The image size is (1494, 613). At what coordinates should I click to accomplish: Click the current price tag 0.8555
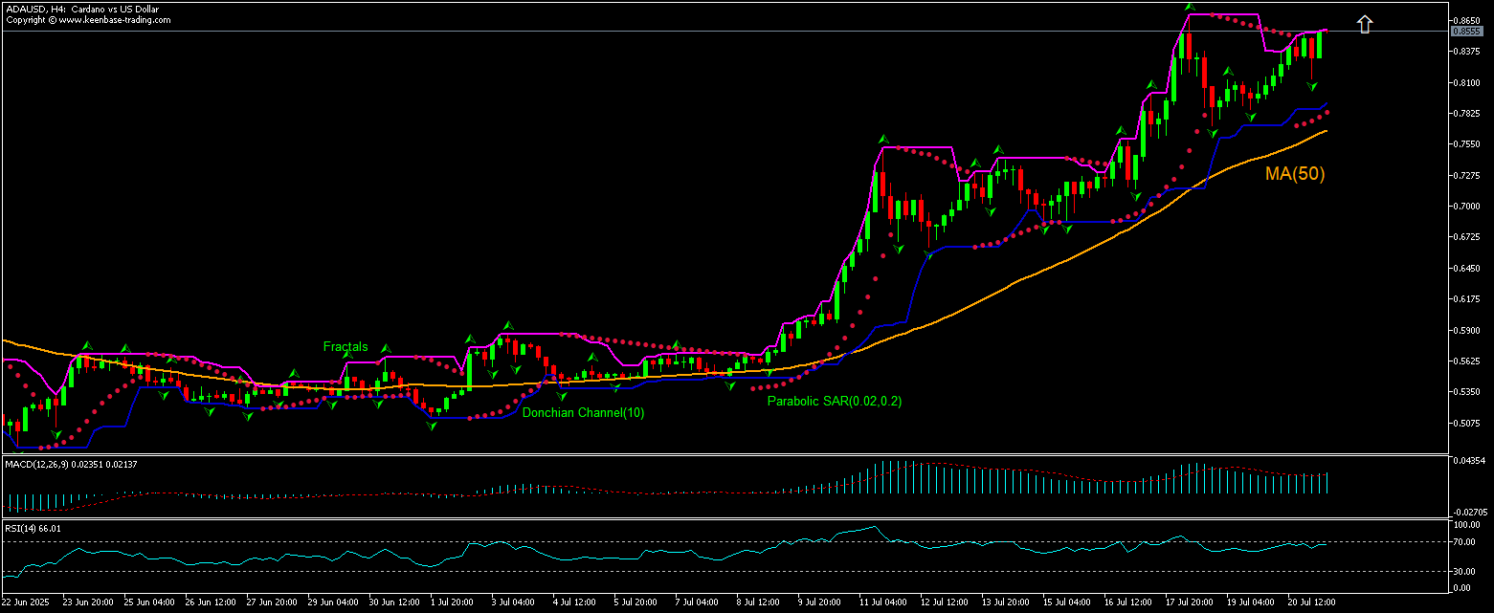[x=1466, y=31]
